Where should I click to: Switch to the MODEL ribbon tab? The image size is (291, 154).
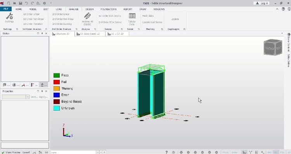[33, 9]
